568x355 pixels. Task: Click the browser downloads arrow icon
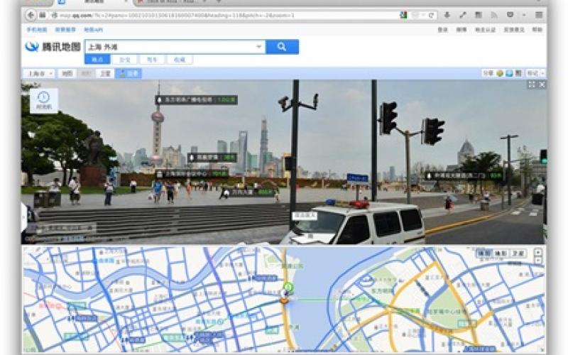(447, 15)
